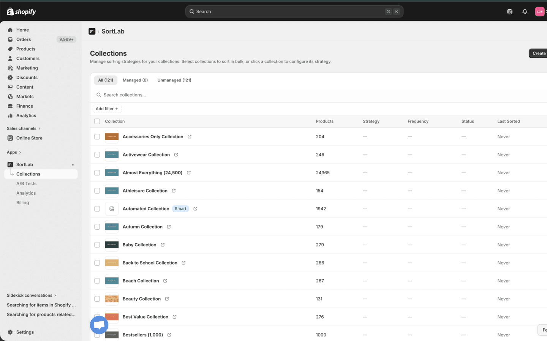Open the blue chat support bubble
This screenshot has width=547, height=341.
pyautogui.click(x=99, y=325)
